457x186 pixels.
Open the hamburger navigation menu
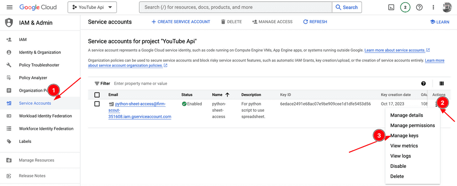tap(10, 7)
